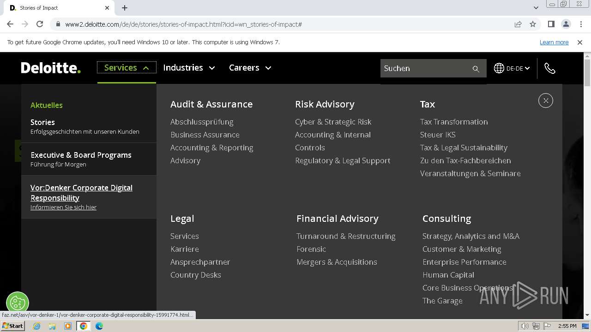Screen dimensions: 591x332
Task: Click the Deloitte logo
Action: click(x=51, y=68)
